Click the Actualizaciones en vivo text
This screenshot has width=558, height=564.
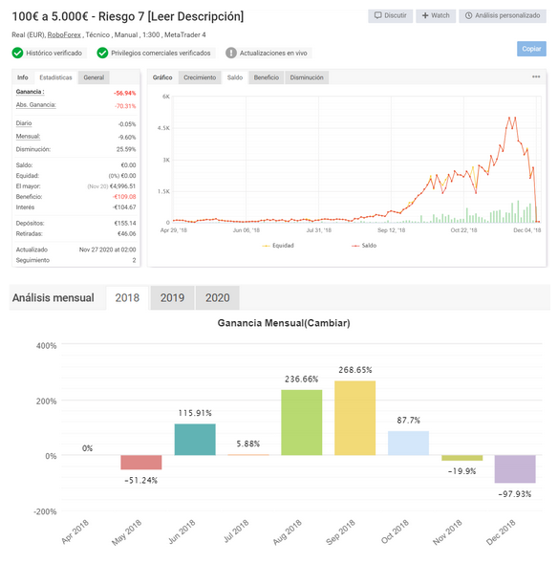(x=273, y=53)
